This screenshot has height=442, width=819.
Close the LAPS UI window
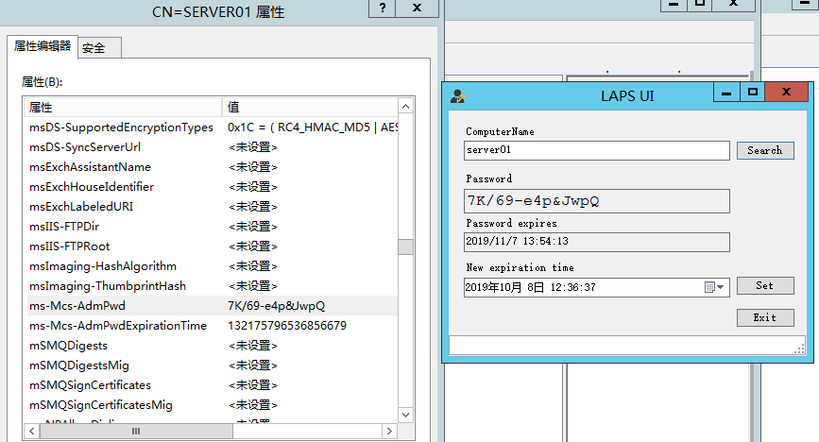[x=786, y=93]
